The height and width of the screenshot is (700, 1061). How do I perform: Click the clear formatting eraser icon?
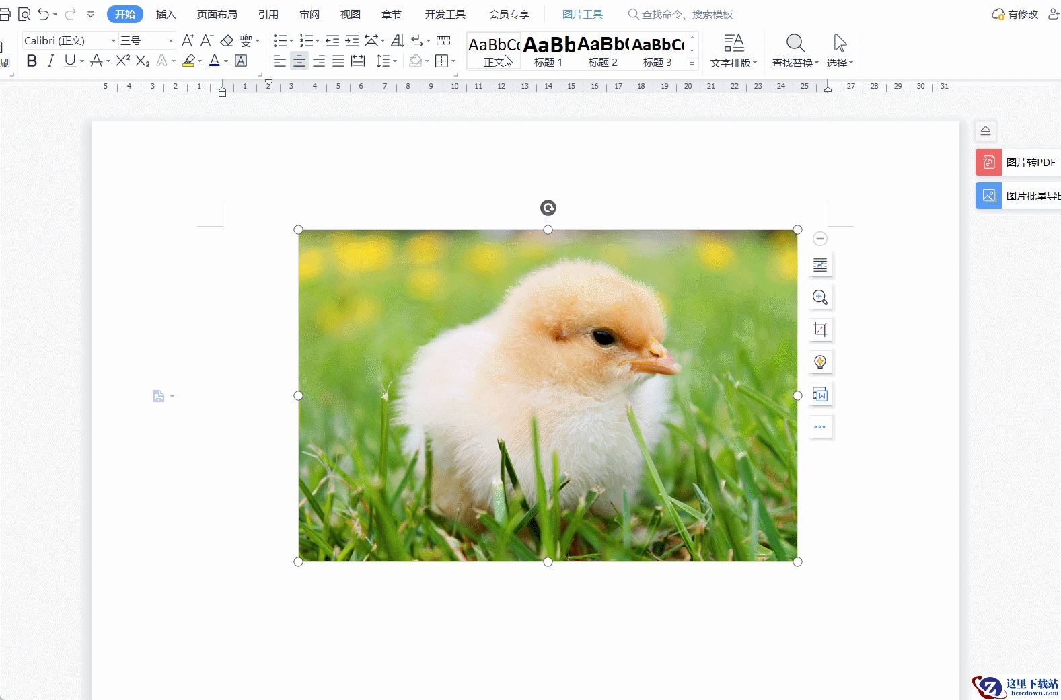[x=227, y=41]
